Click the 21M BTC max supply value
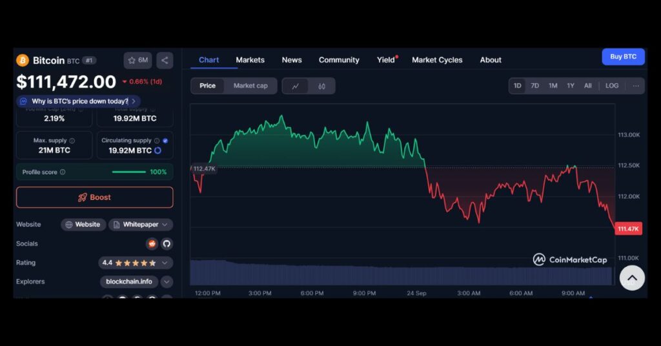 (x=54, y=150)
